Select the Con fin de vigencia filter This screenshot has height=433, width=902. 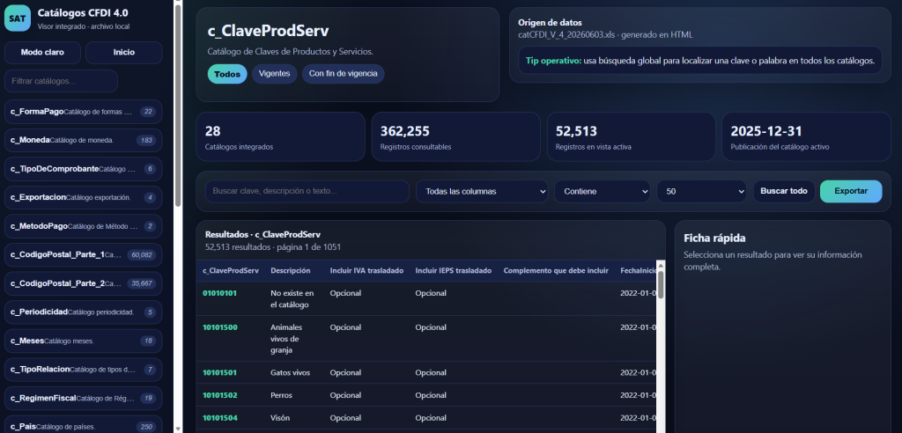[344, 74]
